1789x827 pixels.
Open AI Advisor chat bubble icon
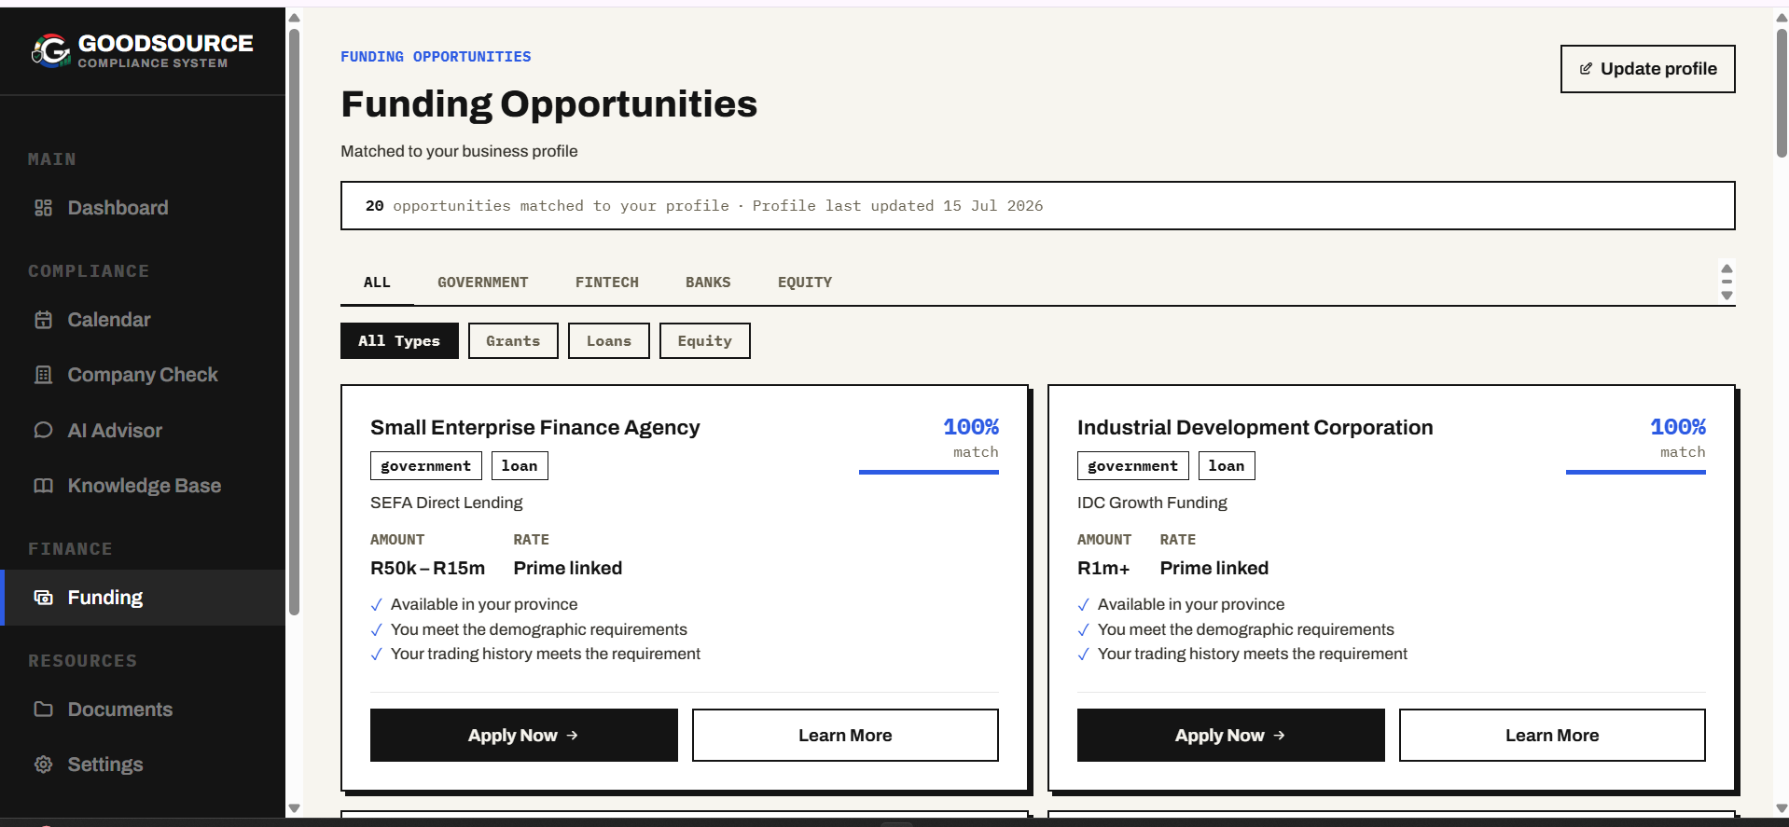pos(43,430)
